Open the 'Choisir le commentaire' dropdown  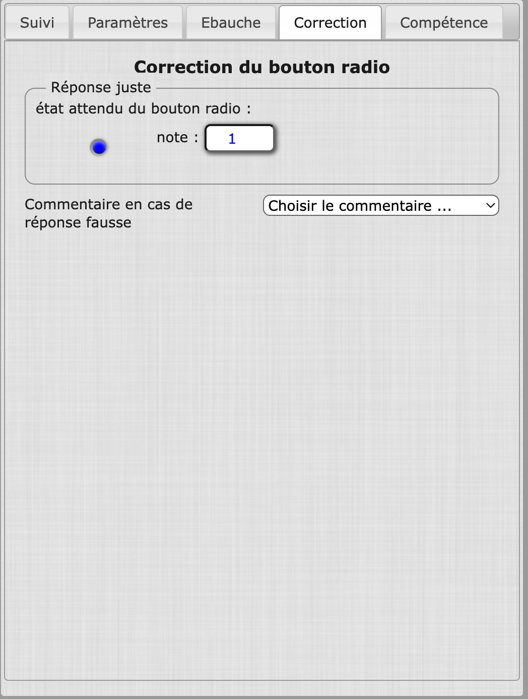[380, 206]
